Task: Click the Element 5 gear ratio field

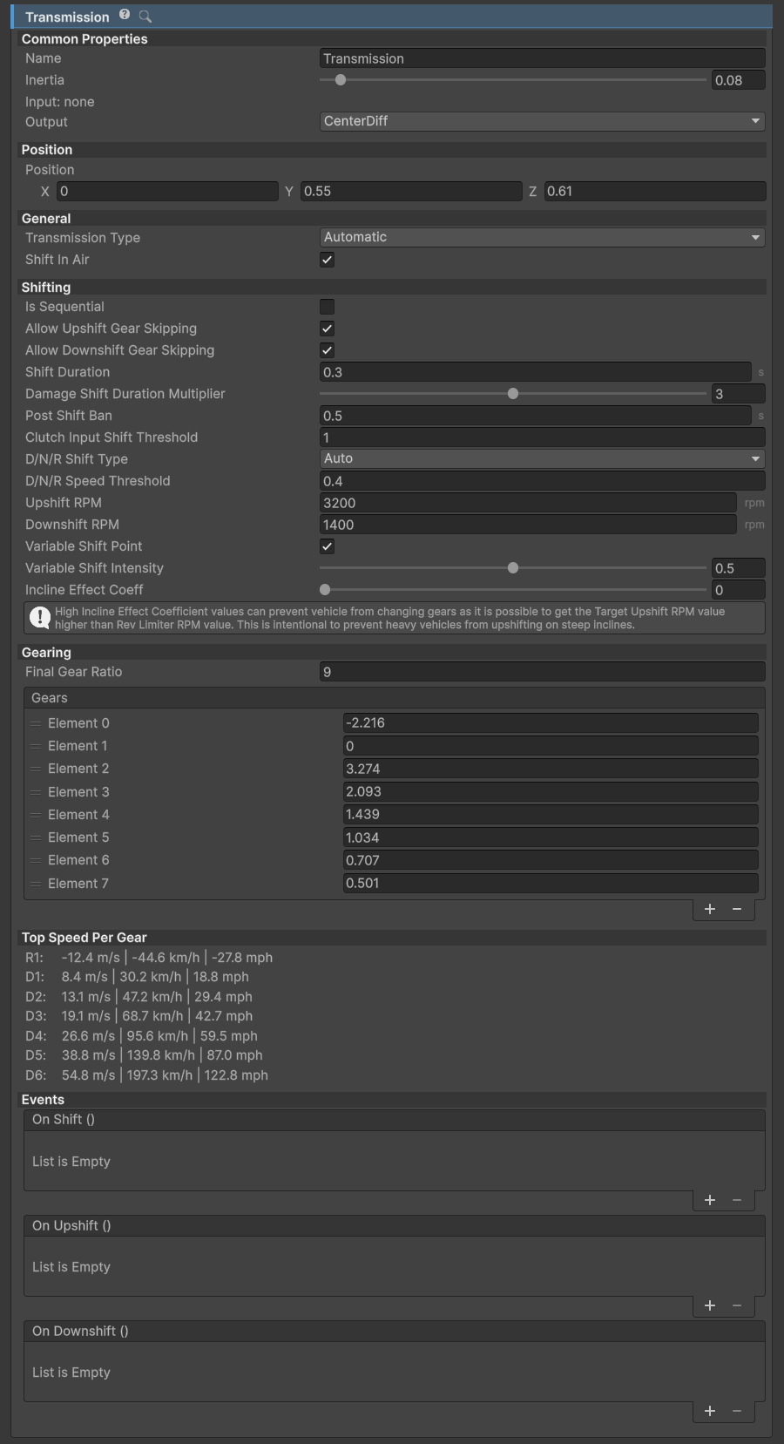Action: coord(551,837)
